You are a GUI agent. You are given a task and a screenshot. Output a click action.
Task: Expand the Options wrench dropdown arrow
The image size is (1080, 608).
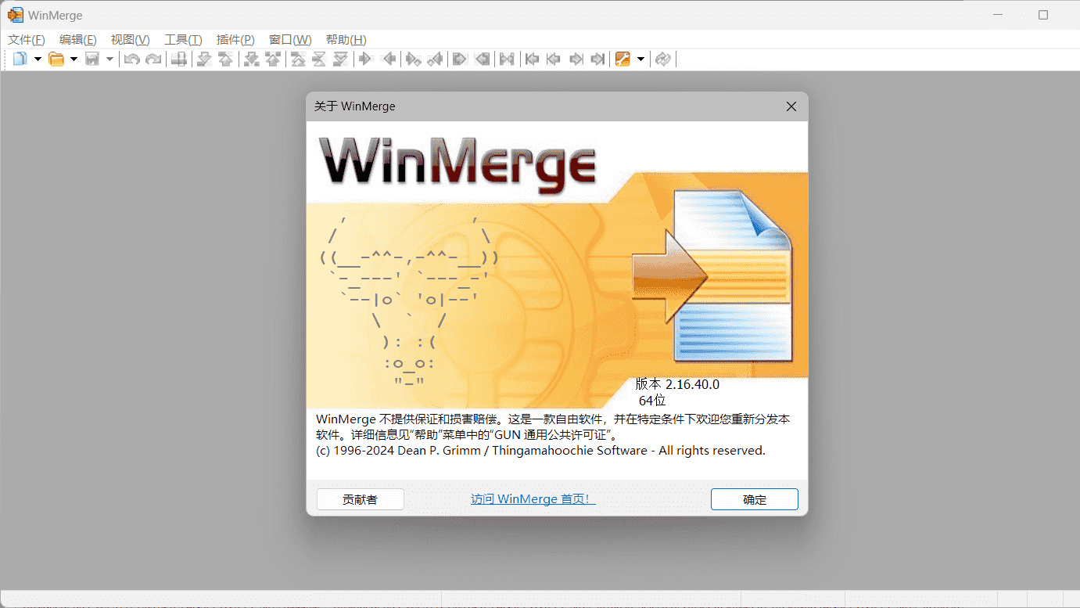pyautogui.click(x=640, y=59)
